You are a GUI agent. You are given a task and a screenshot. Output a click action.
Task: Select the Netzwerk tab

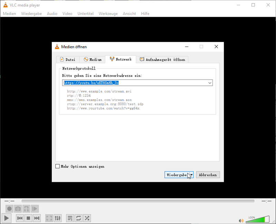click(120, 59)
